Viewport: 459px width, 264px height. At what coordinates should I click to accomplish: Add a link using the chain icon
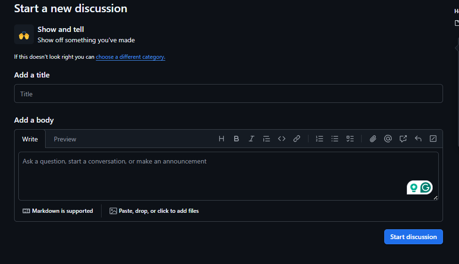point(297,139)
